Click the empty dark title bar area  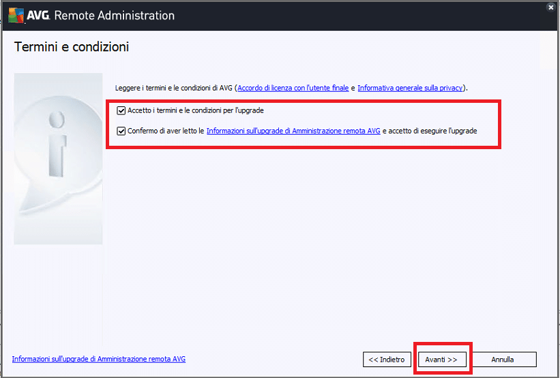[x=357, y=16]
